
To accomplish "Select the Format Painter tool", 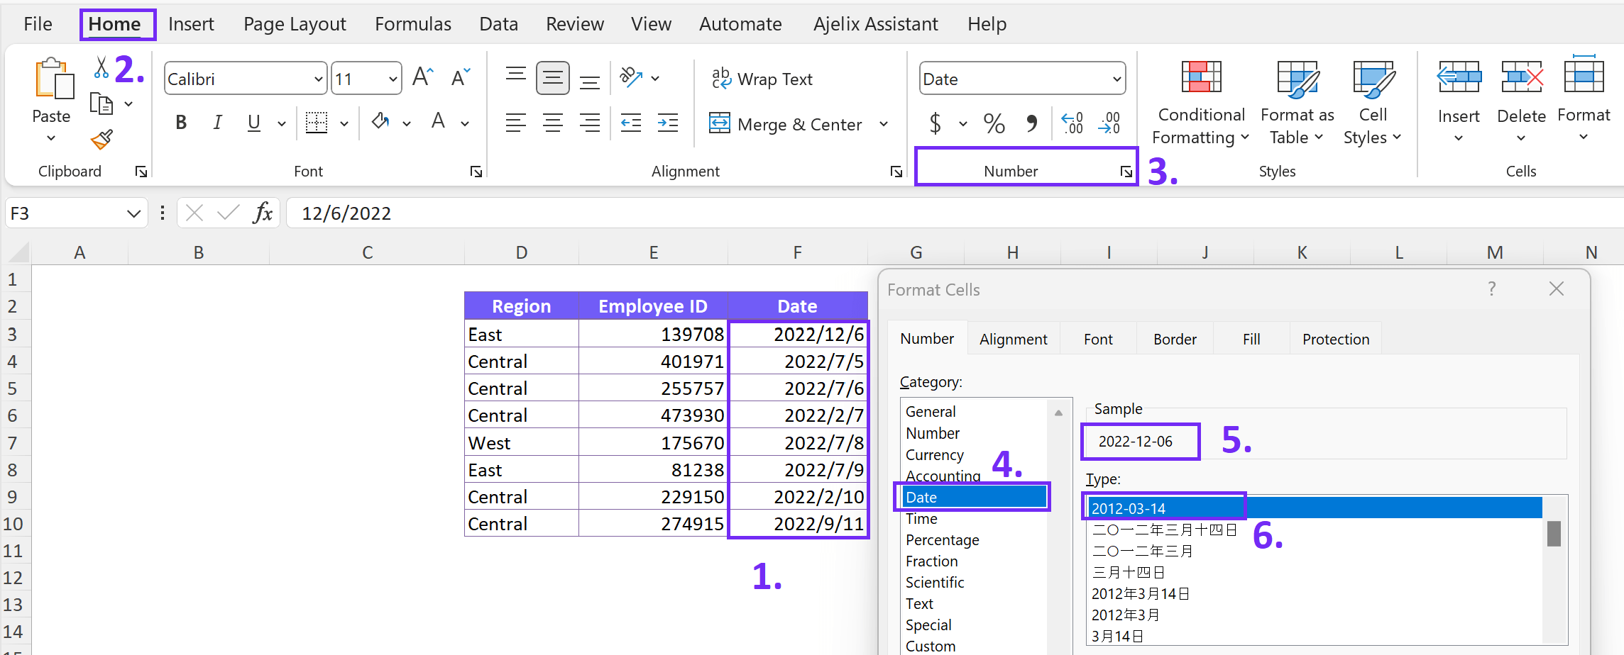I will (100, 140).
